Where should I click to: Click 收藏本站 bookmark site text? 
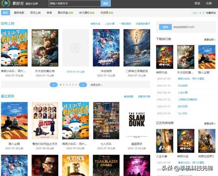click(x=211, y=13)
